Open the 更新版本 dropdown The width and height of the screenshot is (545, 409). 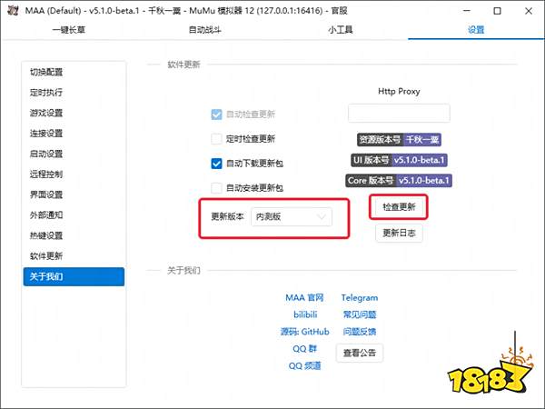pyautogui.click(x=291, y=217)
